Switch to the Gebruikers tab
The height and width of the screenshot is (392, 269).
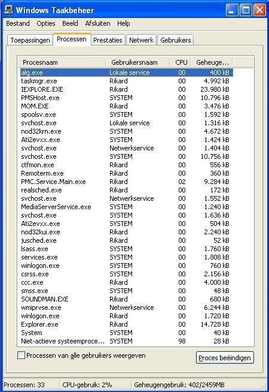176,40
